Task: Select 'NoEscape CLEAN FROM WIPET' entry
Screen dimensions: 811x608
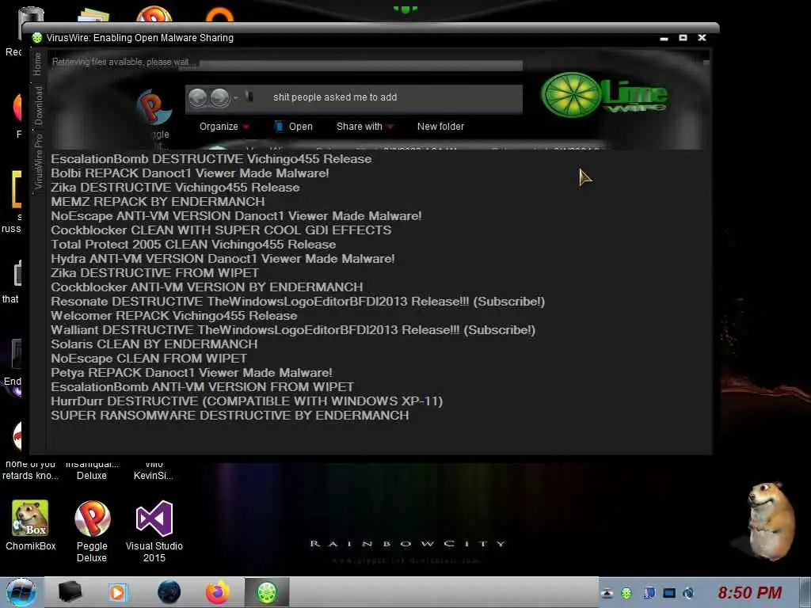Action: point(149,359)
